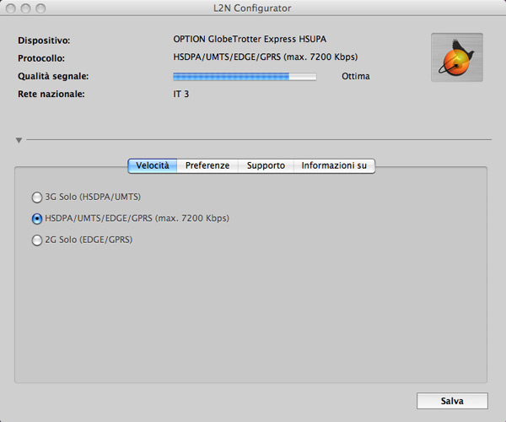Click the device name OPTION GlobeTrotter Express HSUPA
The image size is (506, 422).
pyautogui.click(x=250, y=39)
